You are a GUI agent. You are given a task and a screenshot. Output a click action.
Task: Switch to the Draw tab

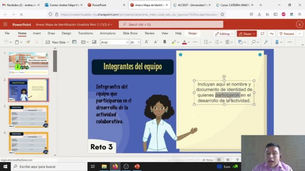point(51,33)
